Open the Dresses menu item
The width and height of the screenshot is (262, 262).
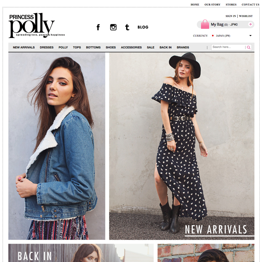(x=47, y=47)
